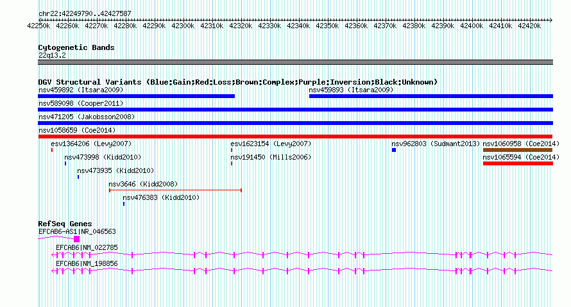571x307 pixels.
Task: Click the 42280k ruler tick label
Action: point(125,26)
